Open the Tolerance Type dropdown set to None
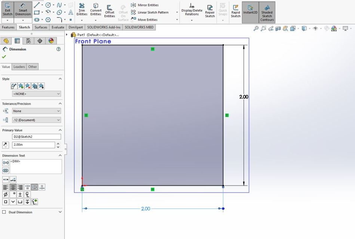355x239 pixels. (36, 111)
